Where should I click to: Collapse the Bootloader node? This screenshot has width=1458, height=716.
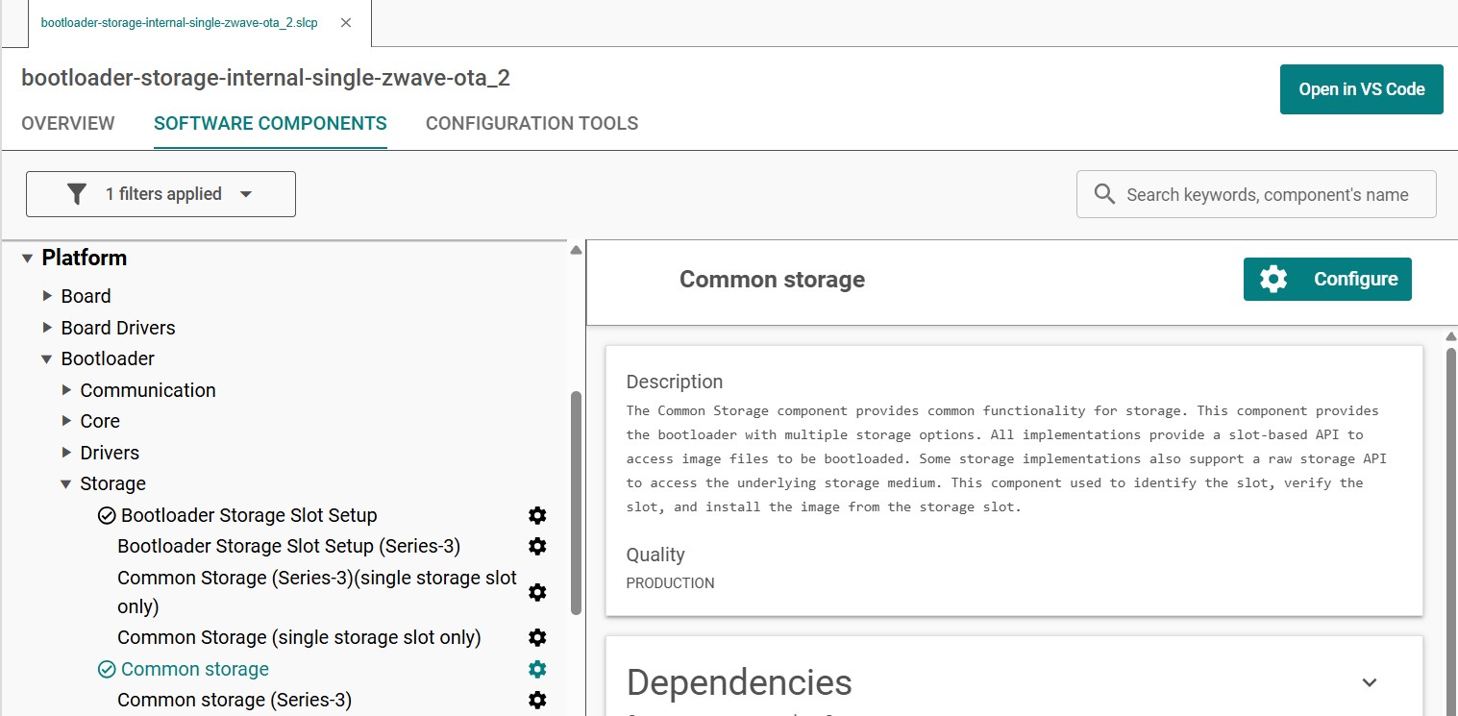click(x=47, y=358)
